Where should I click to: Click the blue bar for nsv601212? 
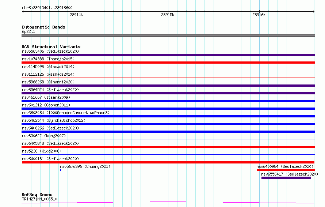(168, 109)
